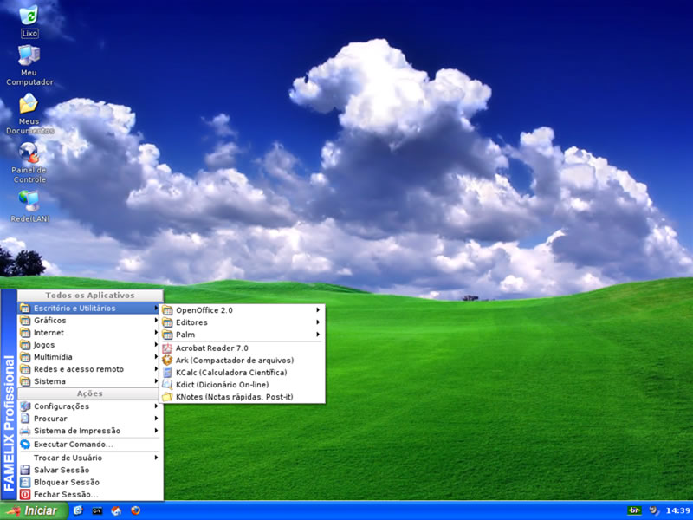Launch Firefox from the taskbar
Viewport: 693px width, 520px height.
pyautogui.click(x=136, y=510)
